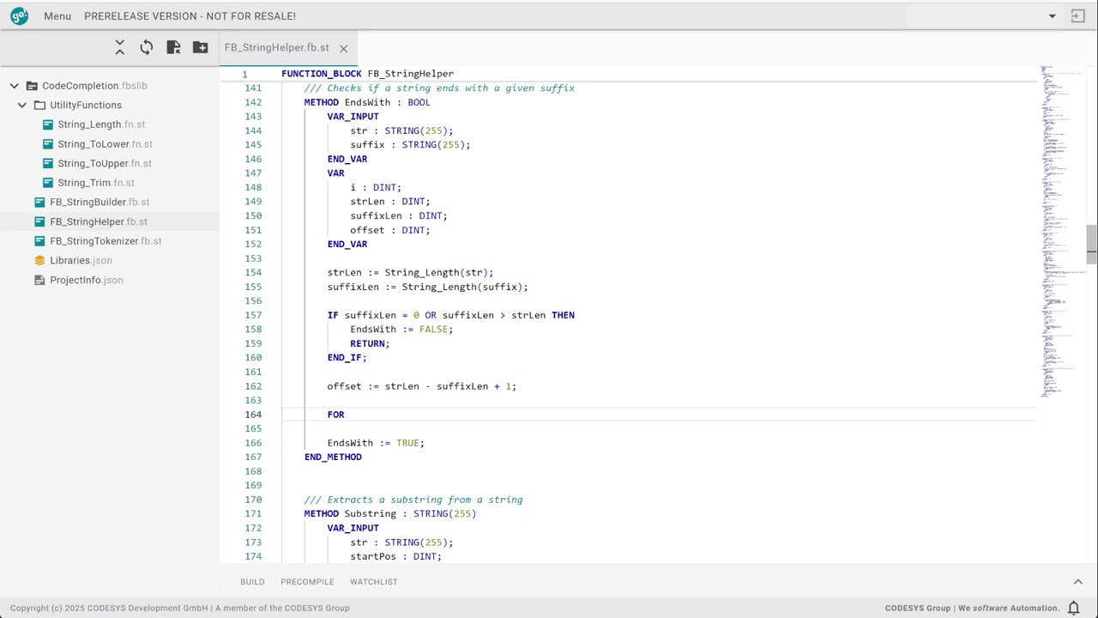Click RETURN statement on line 159
This screenshot has width=1098, height=618.
tap(370, 343)
